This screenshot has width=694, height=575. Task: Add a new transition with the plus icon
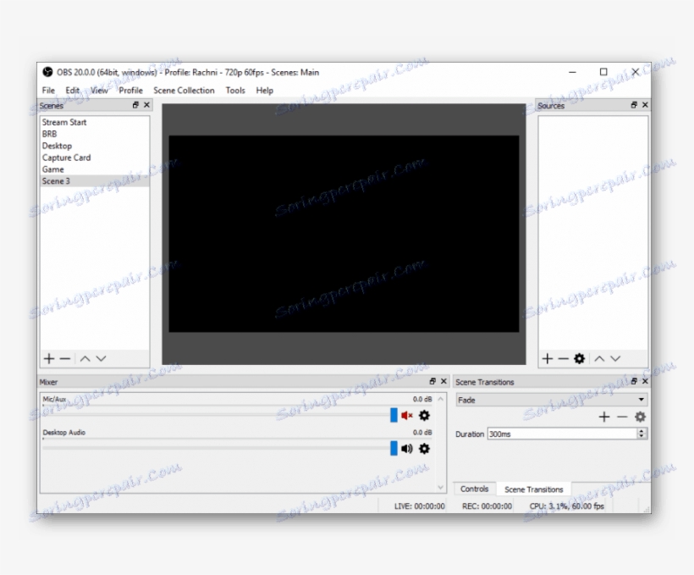coord(604,417)
